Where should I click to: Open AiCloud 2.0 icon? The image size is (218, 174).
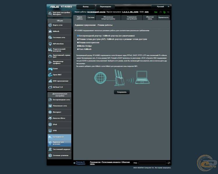(50, 87)
